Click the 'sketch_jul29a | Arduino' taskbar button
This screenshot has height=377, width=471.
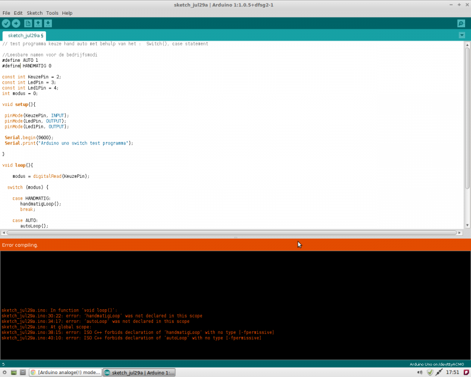[139, 372]
